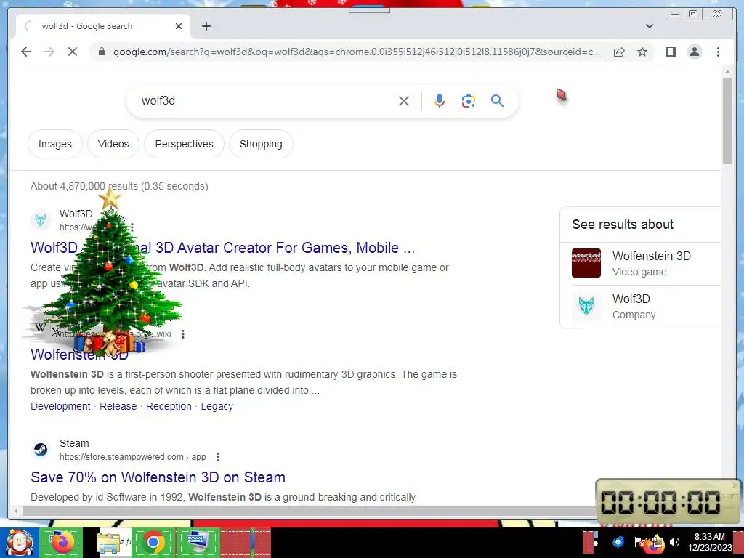Switch to the Perspectives filter
Viewport: 744px width, 558px height.
click(184, 144)
